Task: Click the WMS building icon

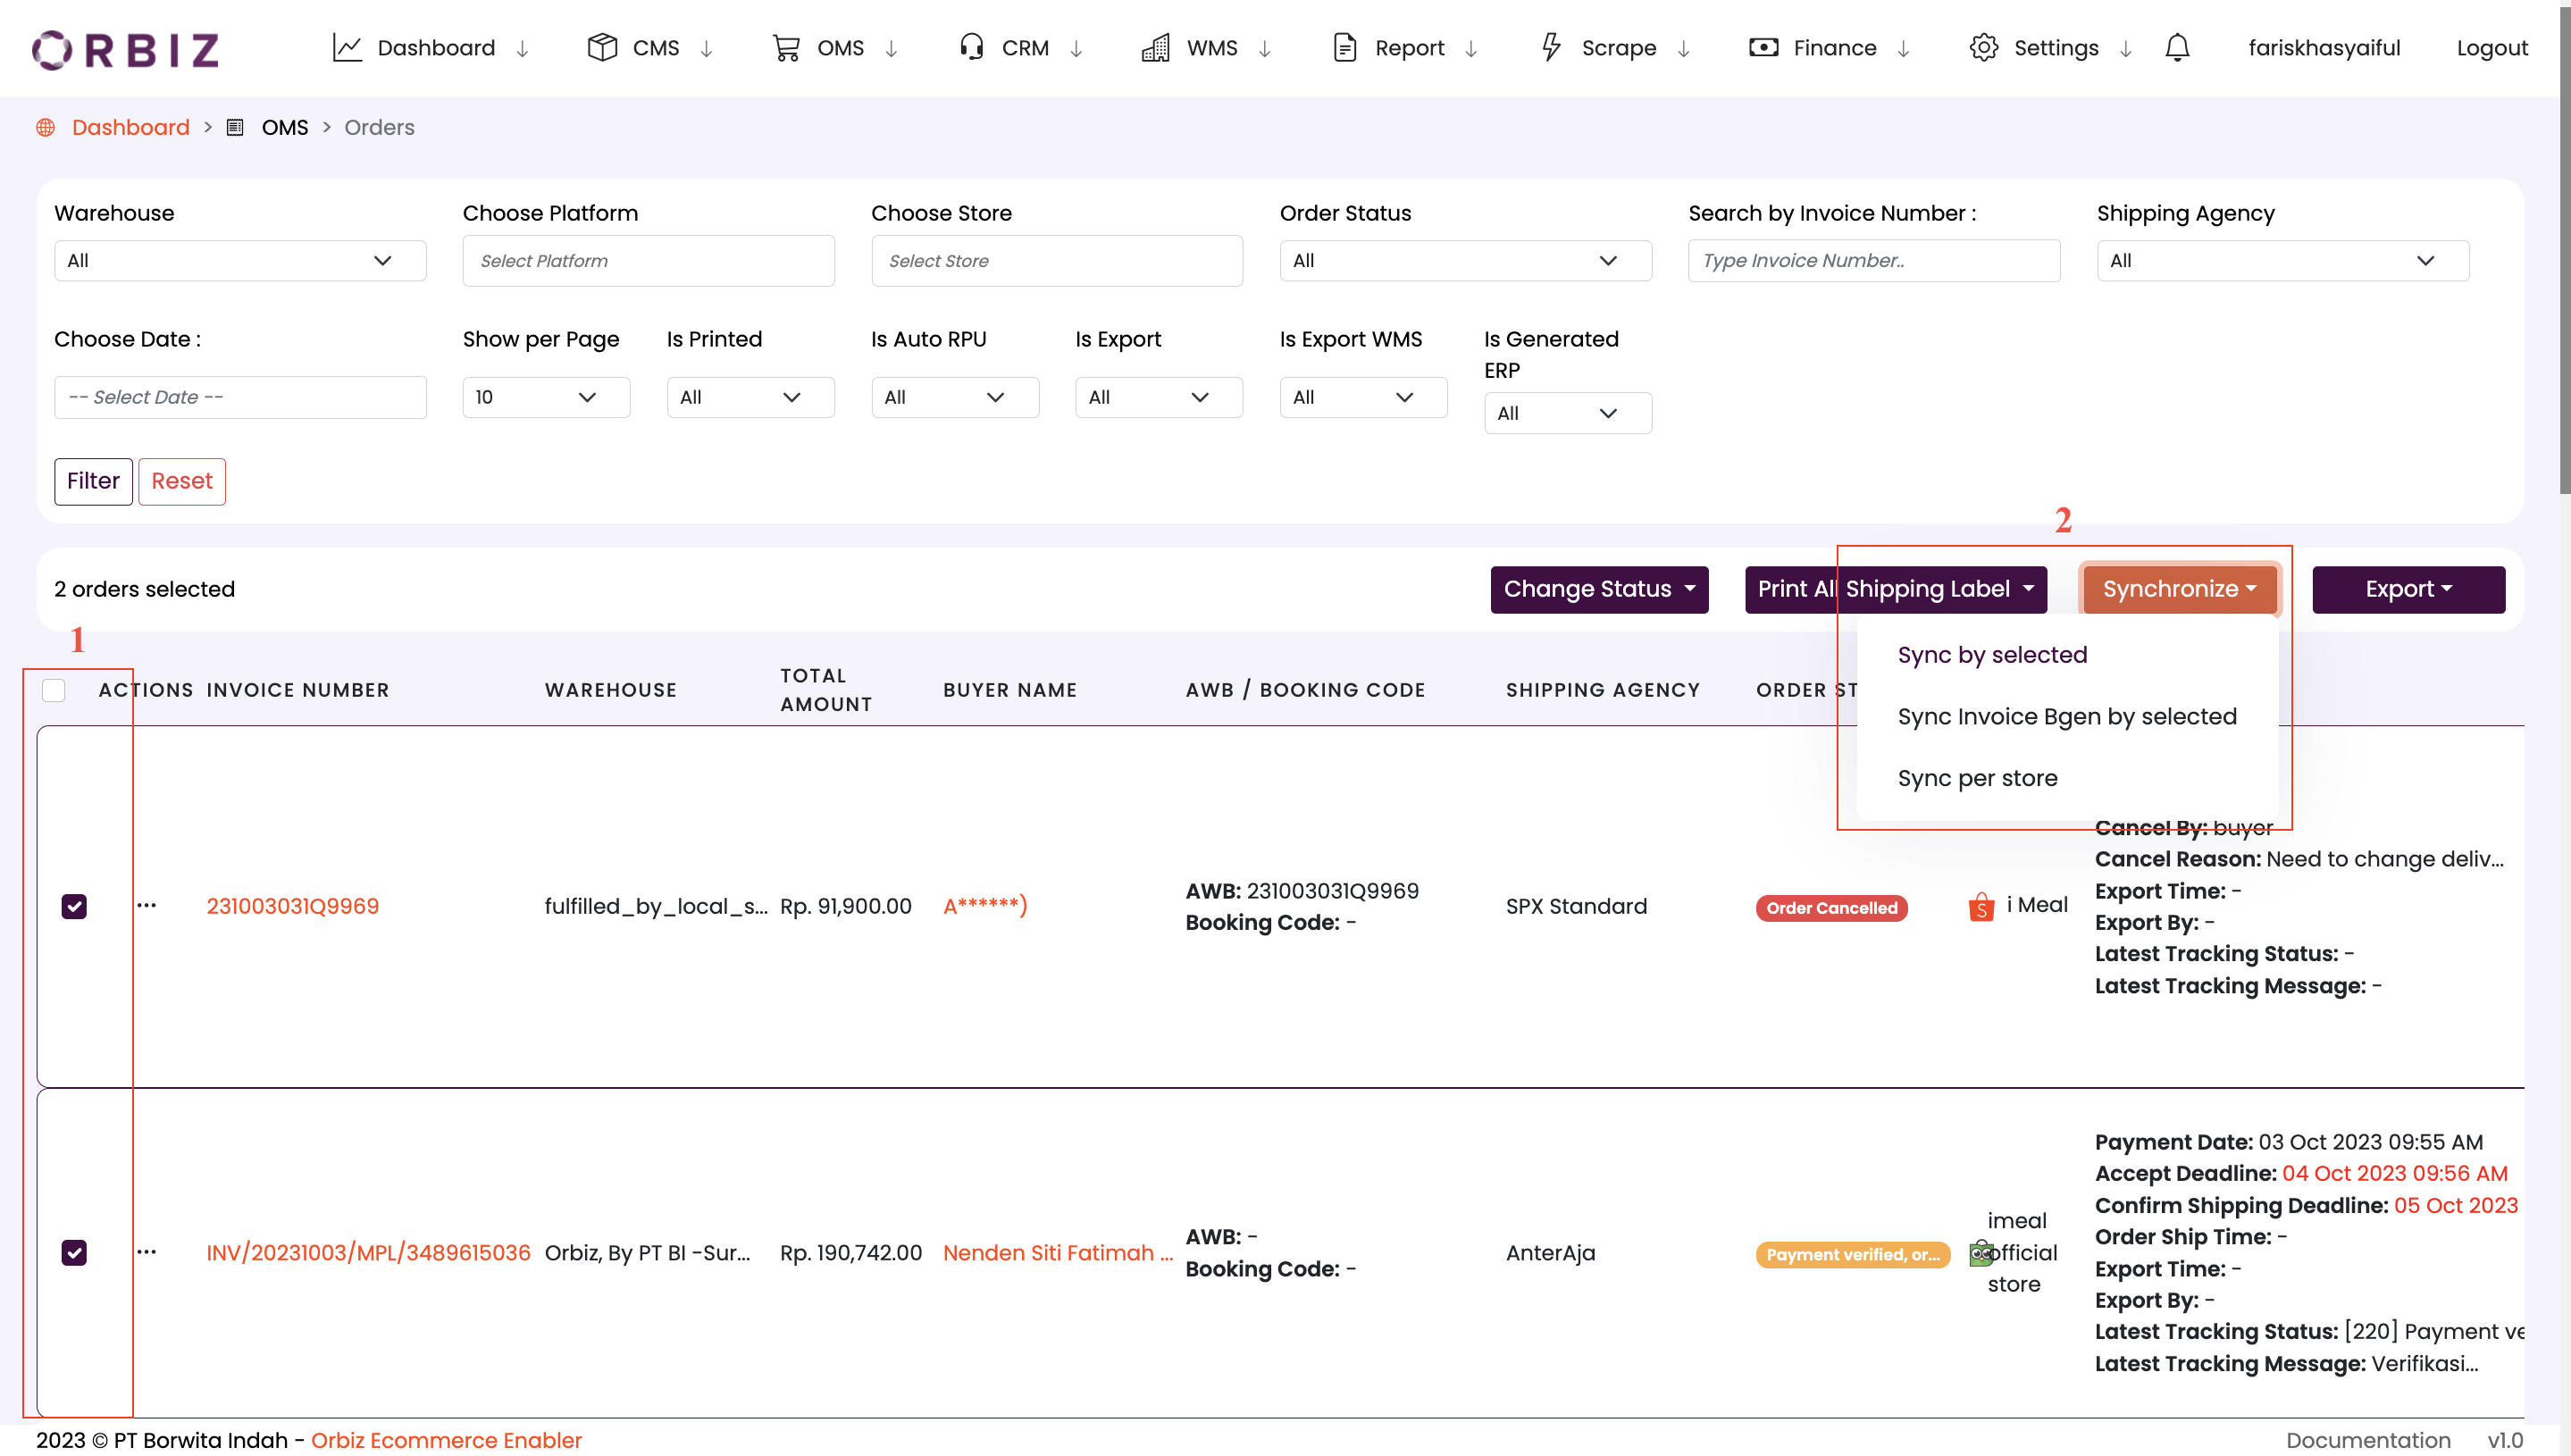Action: click(x=1155, y=48)
